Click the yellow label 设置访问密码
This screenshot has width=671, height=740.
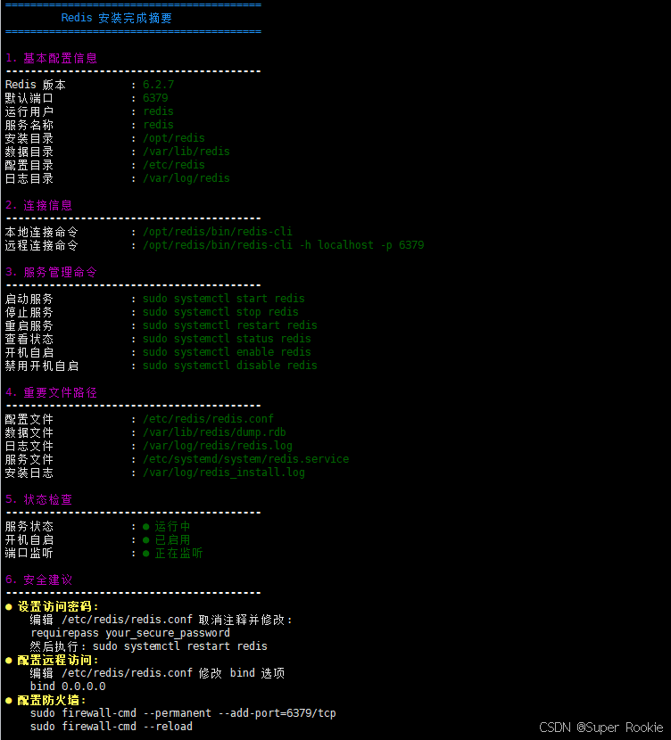point(58,606)
